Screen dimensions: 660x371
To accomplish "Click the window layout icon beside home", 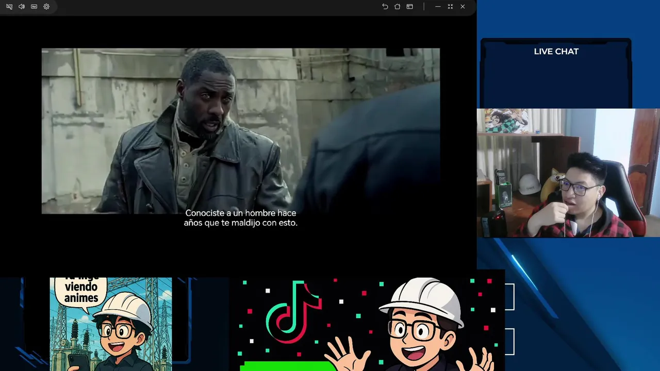I will (x=409, y=7).
